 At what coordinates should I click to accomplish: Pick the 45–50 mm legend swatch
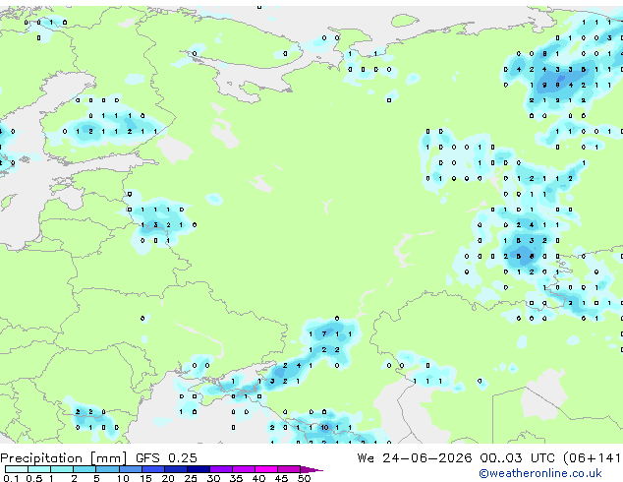coord(289,469)
